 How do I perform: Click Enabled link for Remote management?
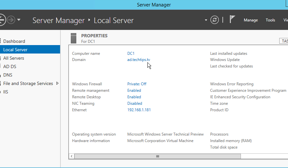pyautogui.click(x=134, y=90)
